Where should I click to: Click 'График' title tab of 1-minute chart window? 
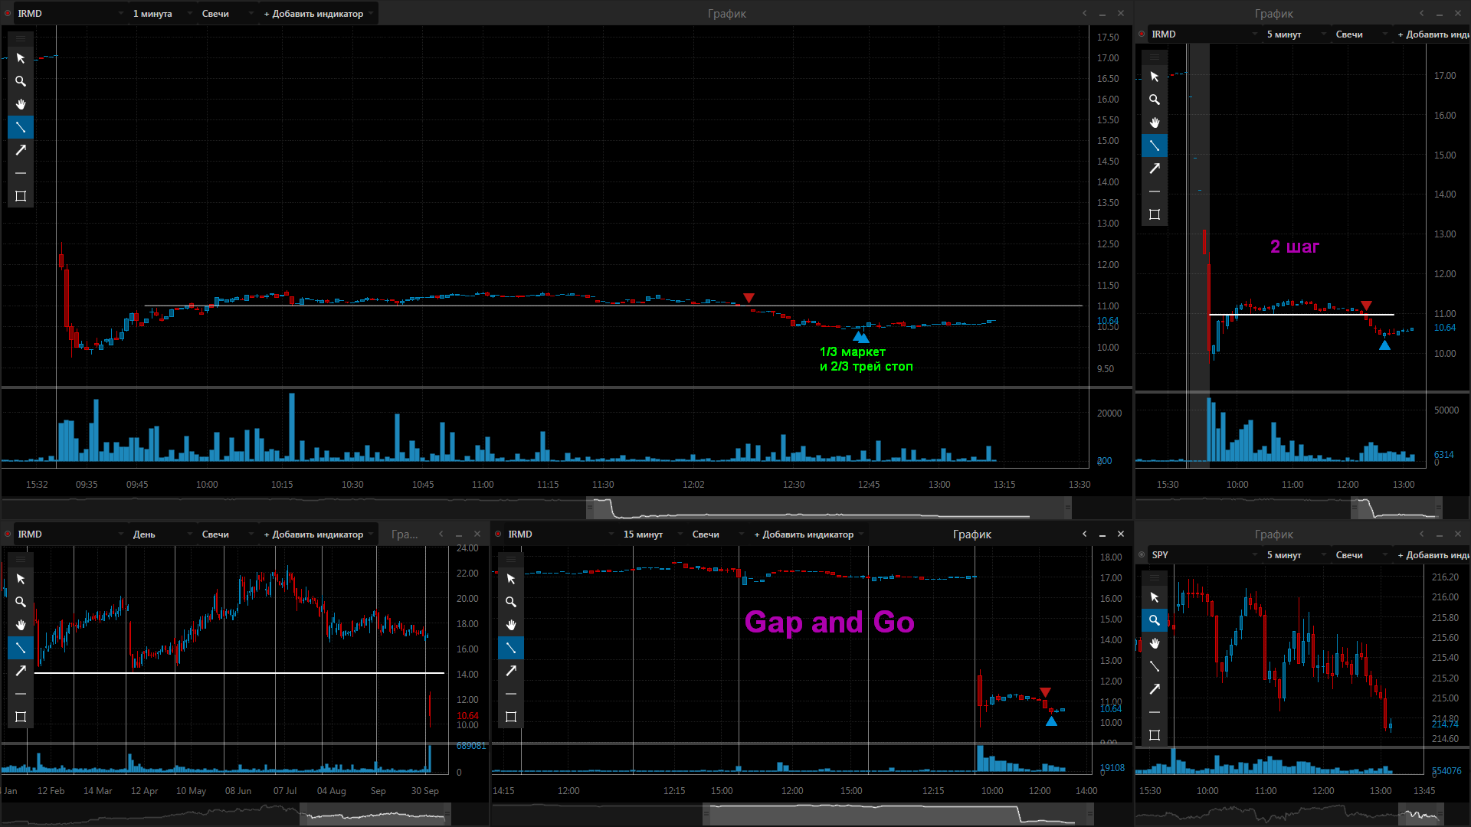pyautogui.click(x=726, y=14)
